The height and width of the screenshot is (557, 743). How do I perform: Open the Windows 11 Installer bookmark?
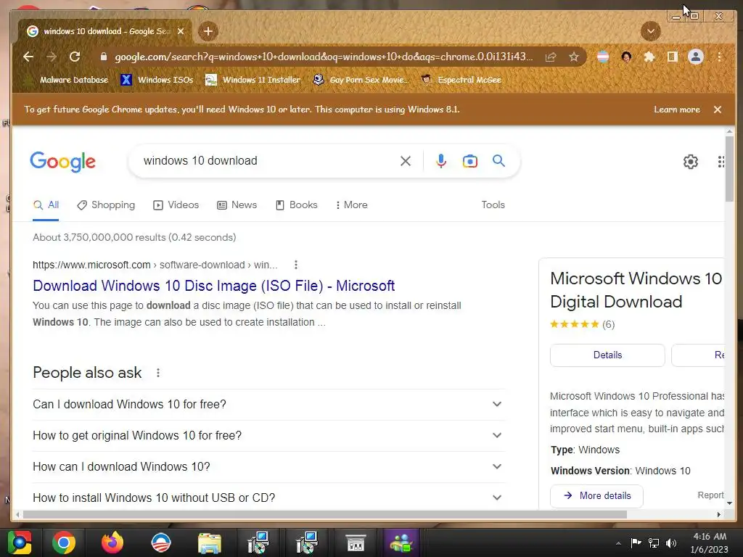pos(253,80)
